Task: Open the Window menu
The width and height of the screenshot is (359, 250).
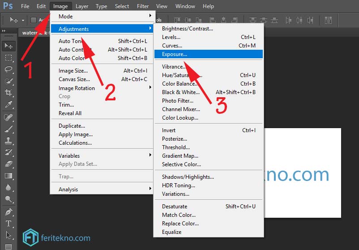Action: pos(185,6)
